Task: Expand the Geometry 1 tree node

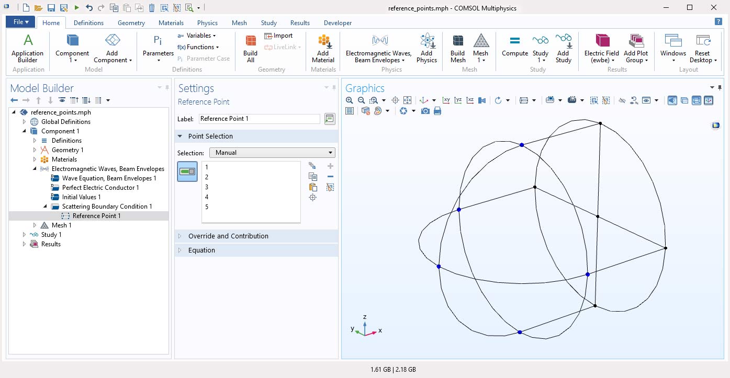Action: [x=35, y=150]
